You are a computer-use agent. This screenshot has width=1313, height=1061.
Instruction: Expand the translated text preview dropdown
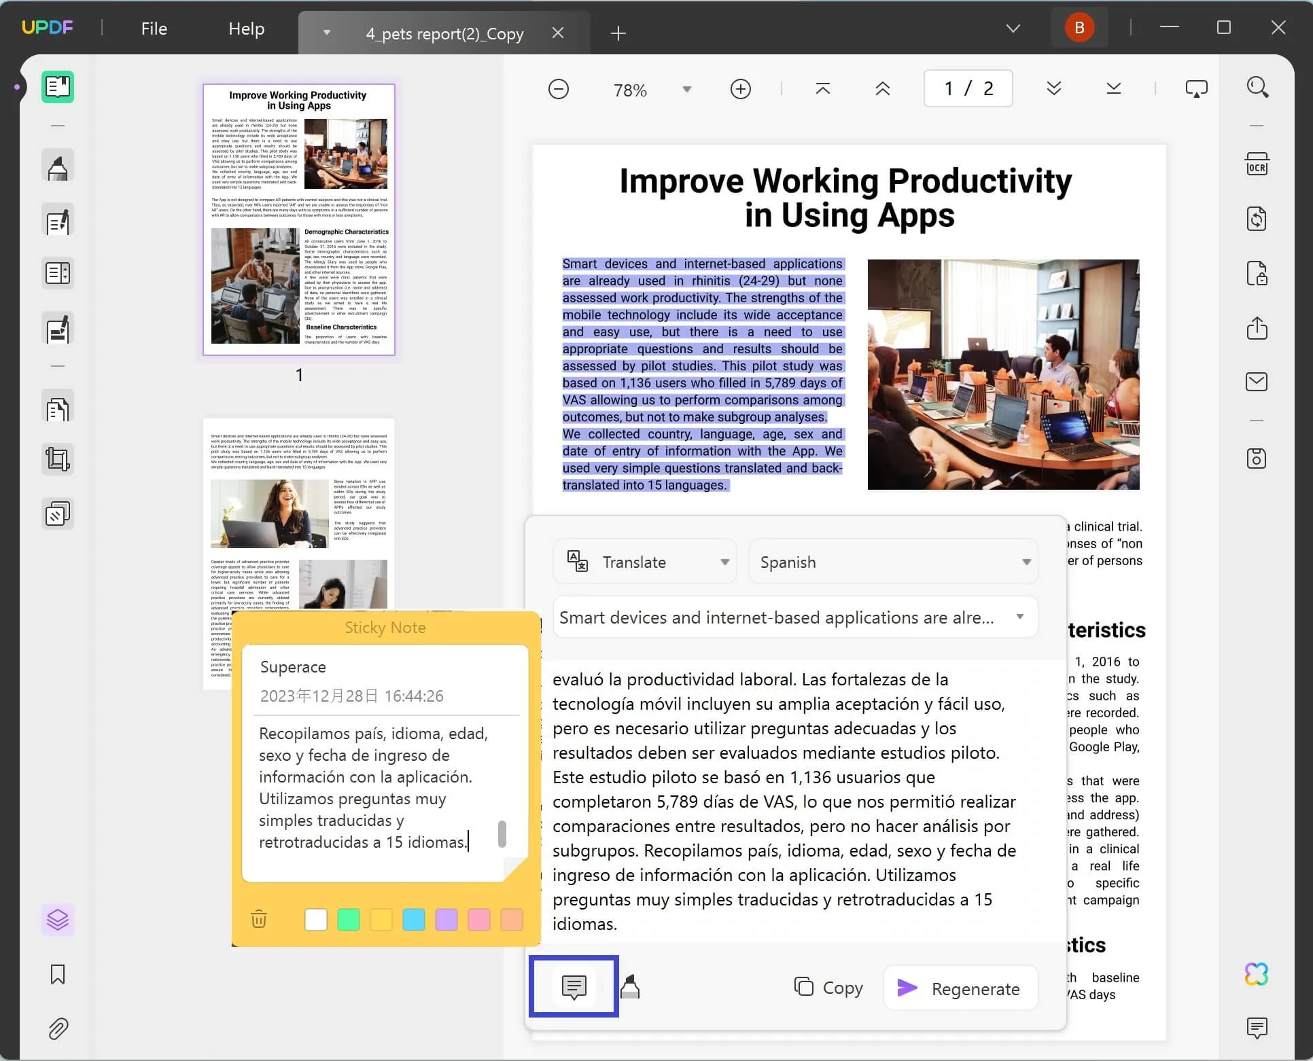coord(1019,617)
